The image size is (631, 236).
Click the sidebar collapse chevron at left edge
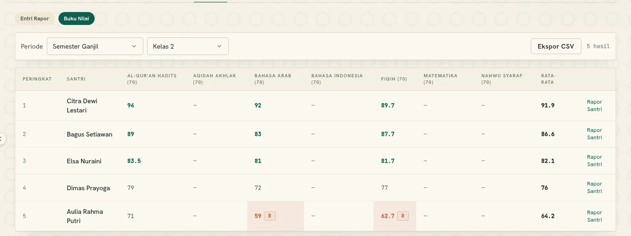1,138
